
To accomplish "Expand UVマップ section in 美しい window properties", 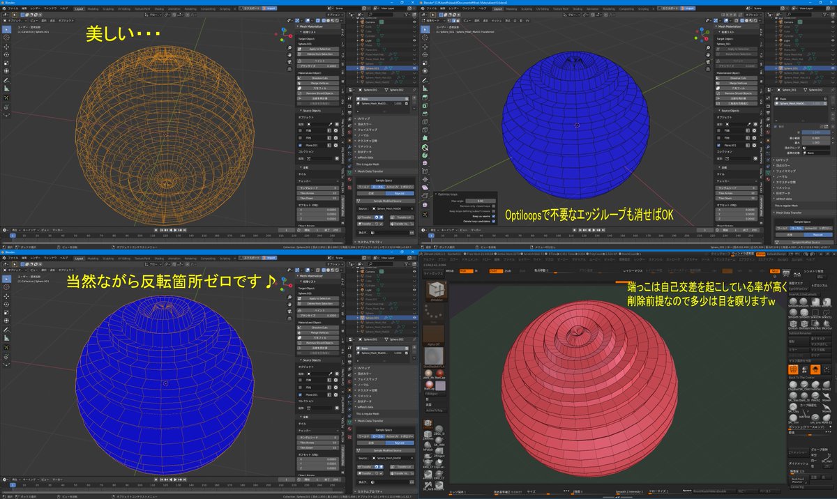I will (362, 118).
